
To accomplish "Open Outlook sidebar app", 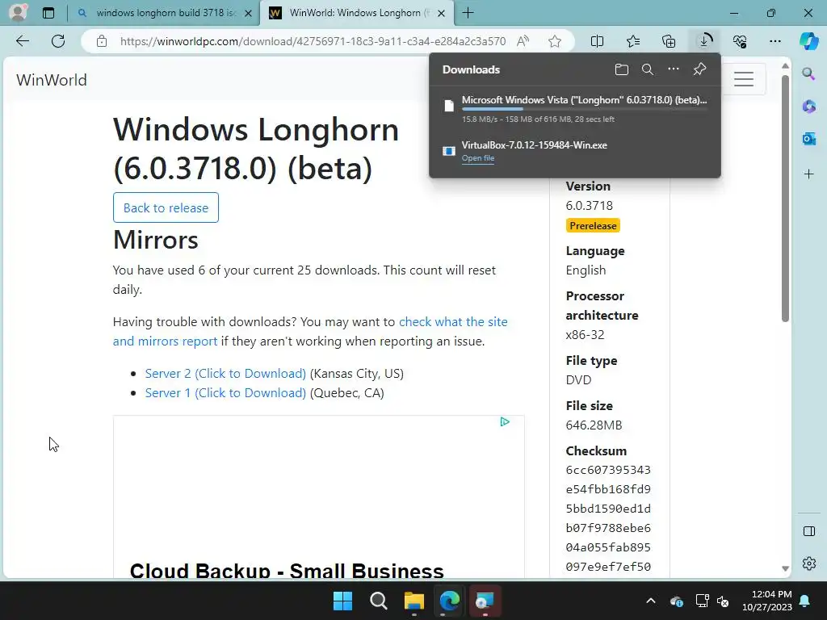I will (x=808, y=139).
